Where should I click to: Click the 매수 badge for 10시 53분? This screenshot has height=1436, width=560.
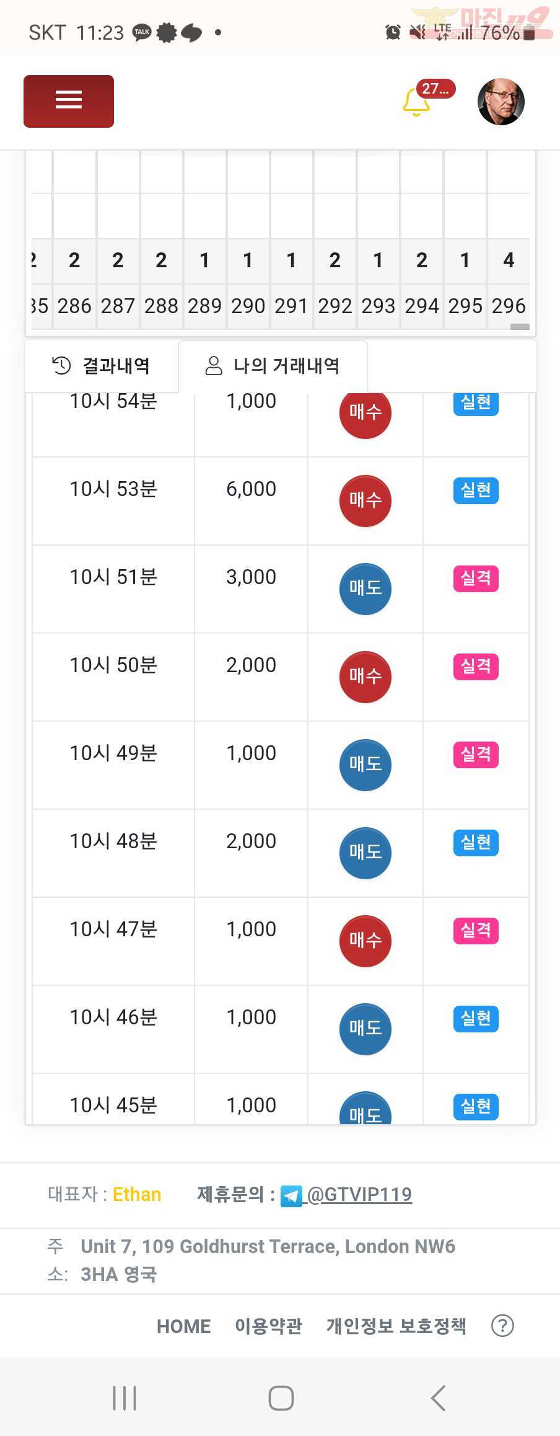coord(365,500)
